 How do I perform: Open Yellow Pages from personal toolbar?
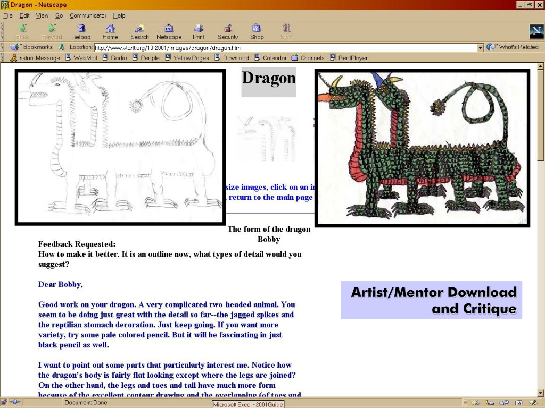tap(187, 57)
